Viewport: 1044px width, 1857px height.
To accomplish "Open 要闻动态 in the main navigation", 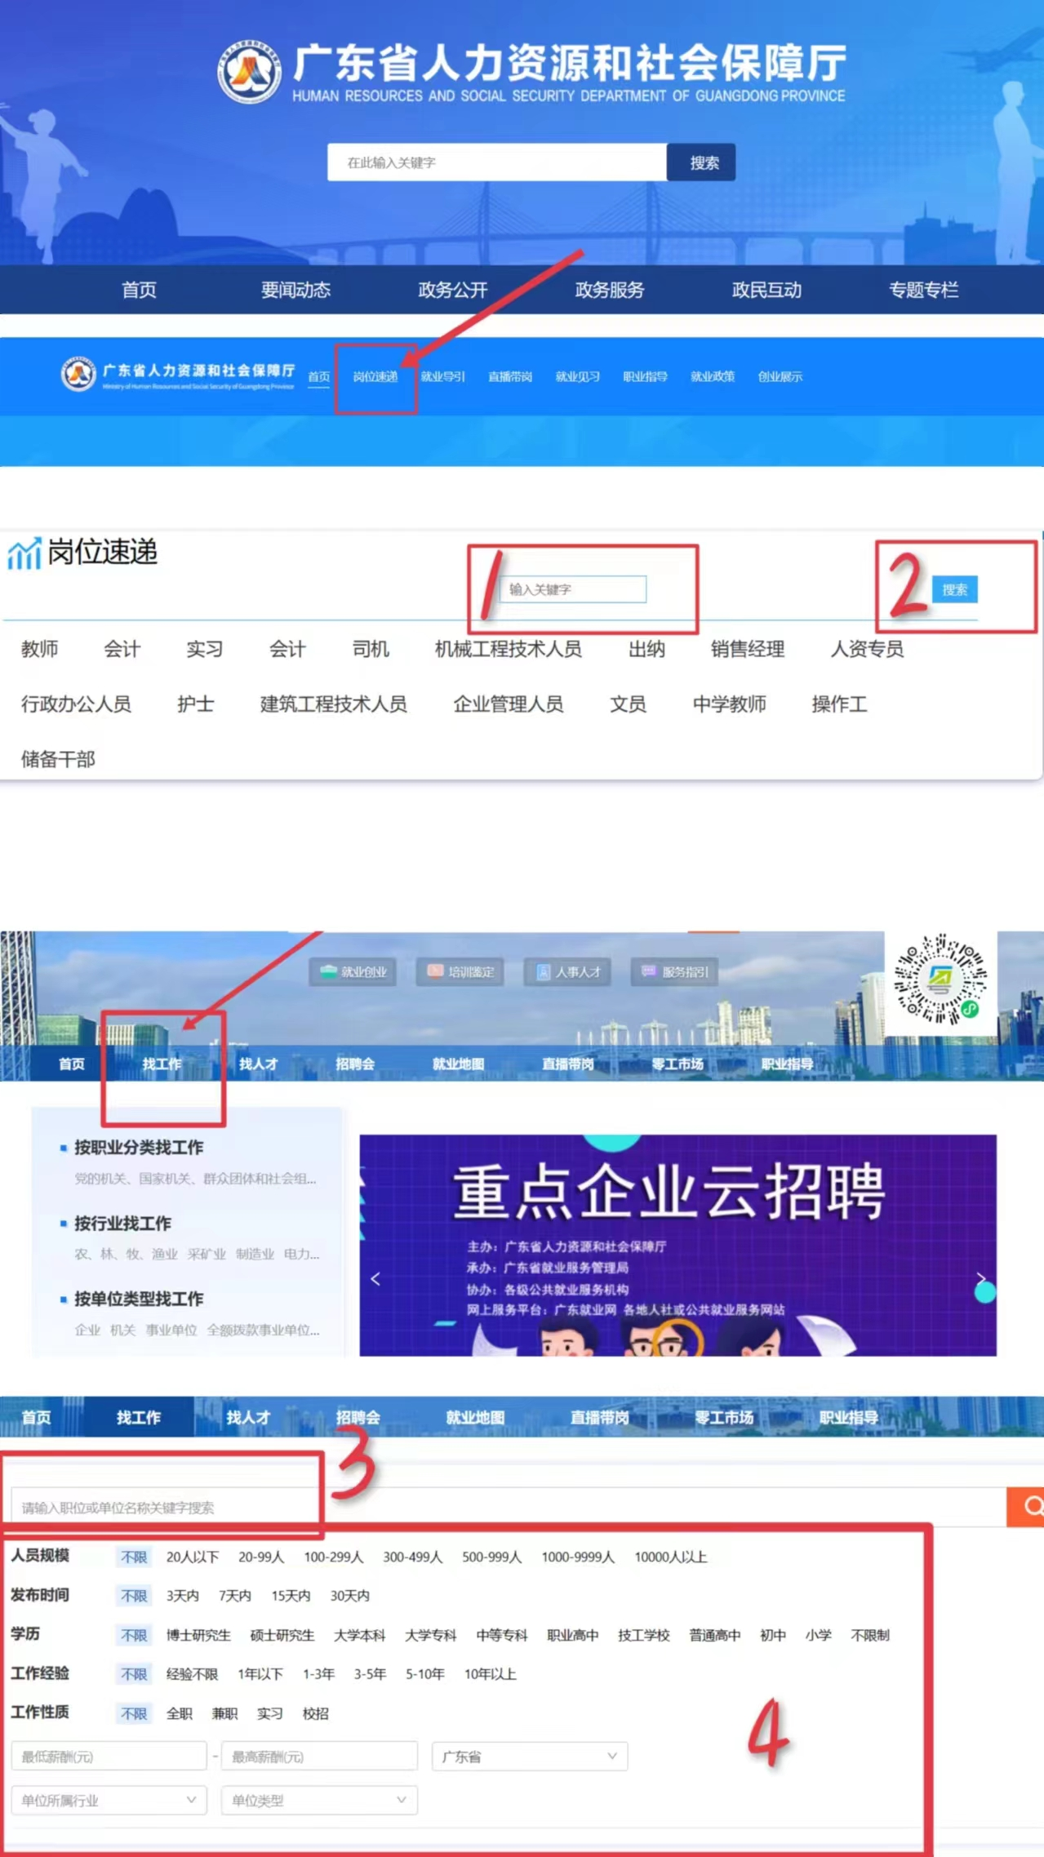I will [295, 290].
